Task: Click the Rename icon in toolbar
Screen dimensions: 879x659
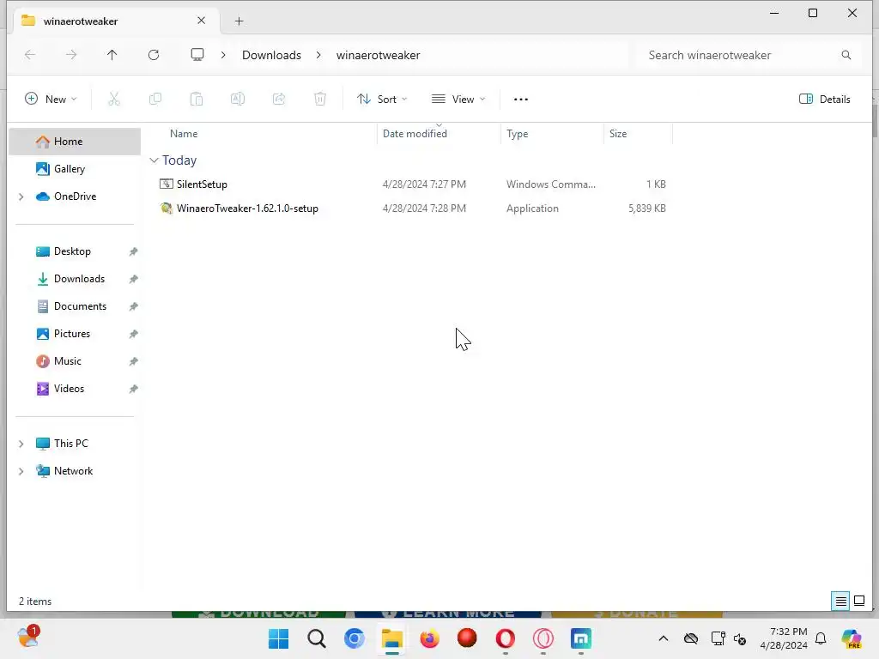Action: pos(238,100)
